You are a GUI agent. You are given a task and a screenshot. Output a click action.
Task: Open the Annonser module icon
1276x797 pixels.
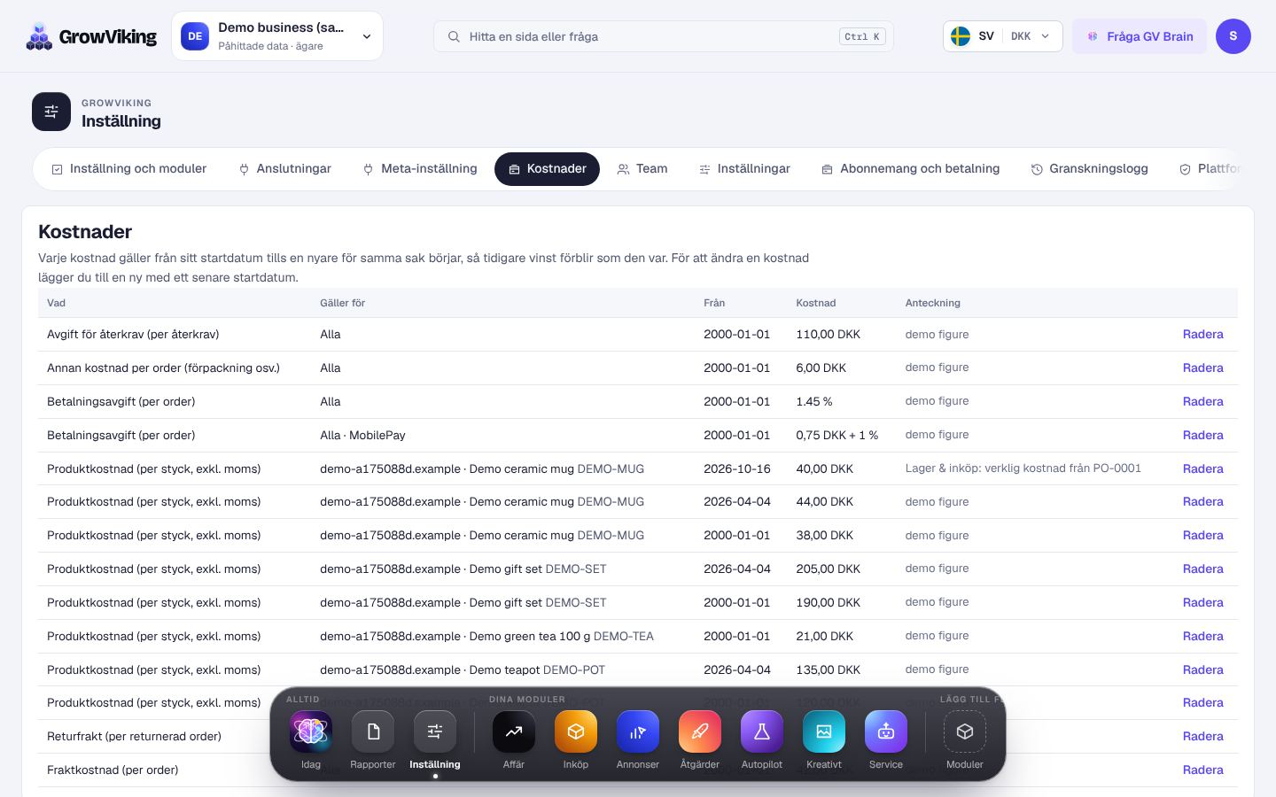click(638, 731)
